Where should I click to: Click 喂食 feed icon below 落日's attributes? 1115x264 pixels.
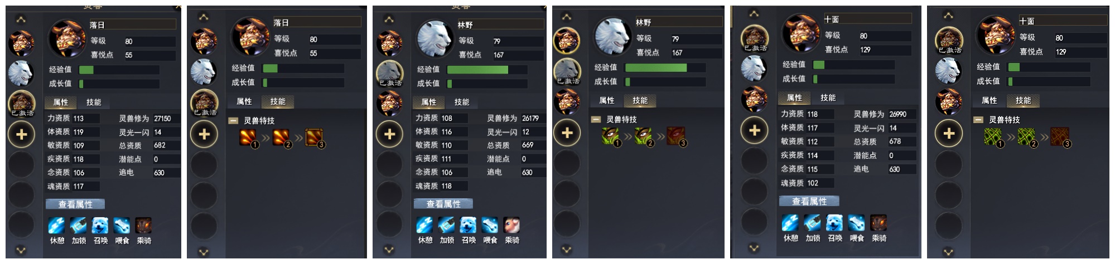click(x=122, y=226)
